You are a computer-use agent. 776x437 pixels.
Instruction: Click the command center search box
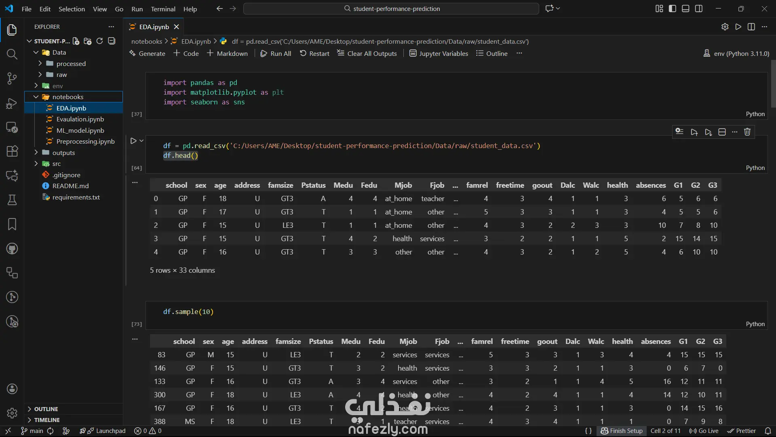tap(391, 8)
